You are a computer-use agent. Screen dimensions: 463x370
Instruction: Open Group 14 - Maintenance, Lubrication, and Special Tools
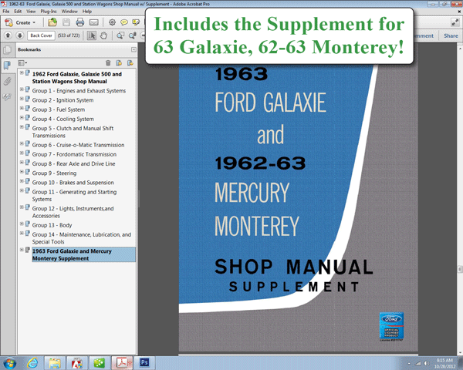coord(82,238)
